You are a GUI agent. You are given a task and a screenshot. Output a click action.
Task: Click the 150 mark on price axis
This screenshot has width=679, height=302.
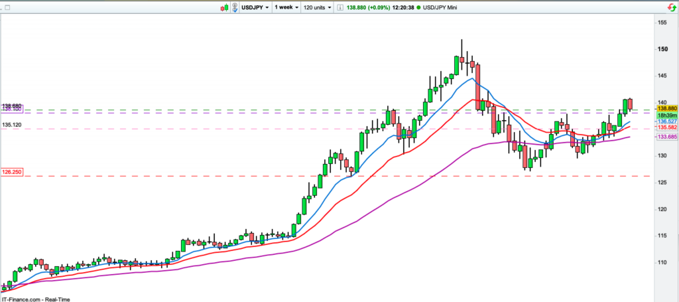pos(661,49)
